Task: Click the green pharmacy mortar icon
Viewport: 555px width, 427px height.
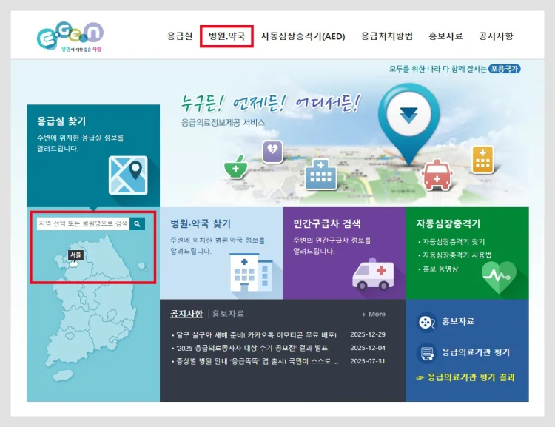Action: tap(235, 167)
